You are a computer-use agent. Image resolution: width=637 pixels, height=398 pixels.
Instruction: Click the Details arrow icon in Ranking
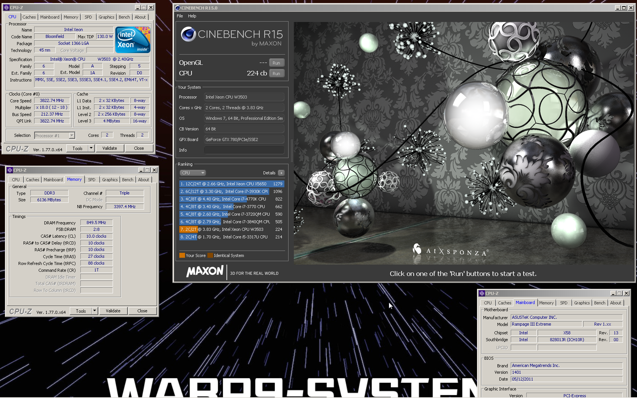point(281,173)
